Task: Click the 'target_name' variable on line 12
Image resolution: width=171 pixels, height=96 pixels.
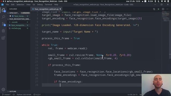Action: coord(50,32)
